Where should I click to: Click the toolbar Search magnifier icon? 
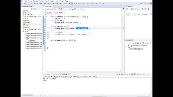(x=141, y=4)
